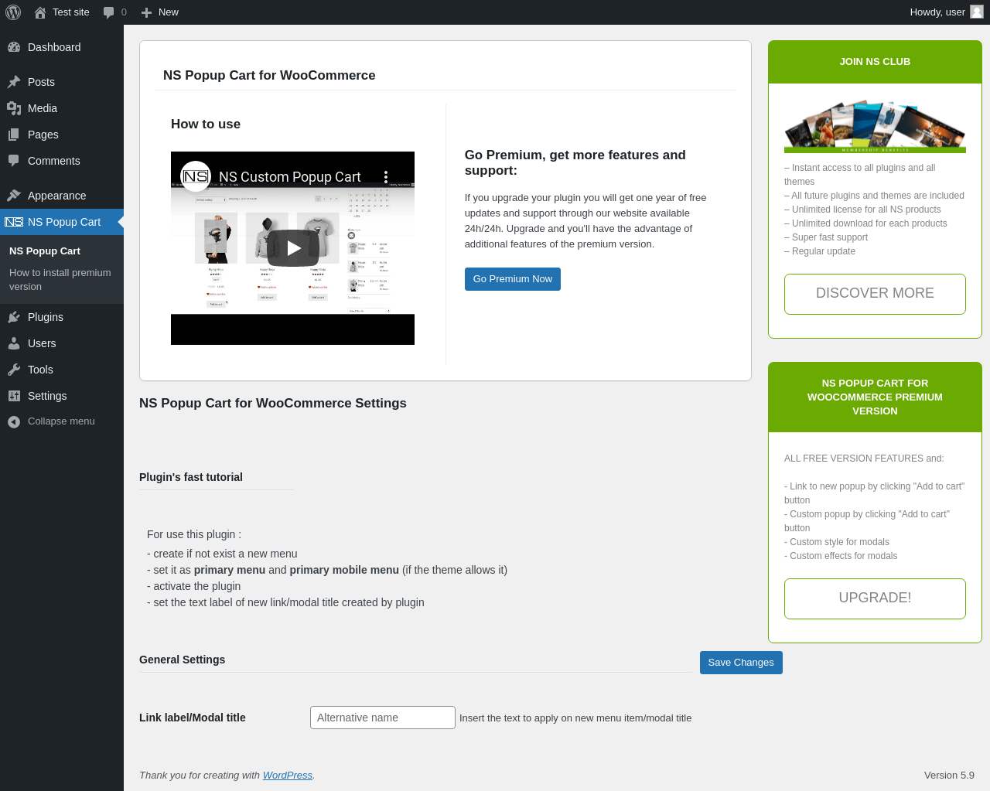Open the Posts menu item
Image resolution: width=990 pixels, height=791 pixels.
click(x=62, y=82)
